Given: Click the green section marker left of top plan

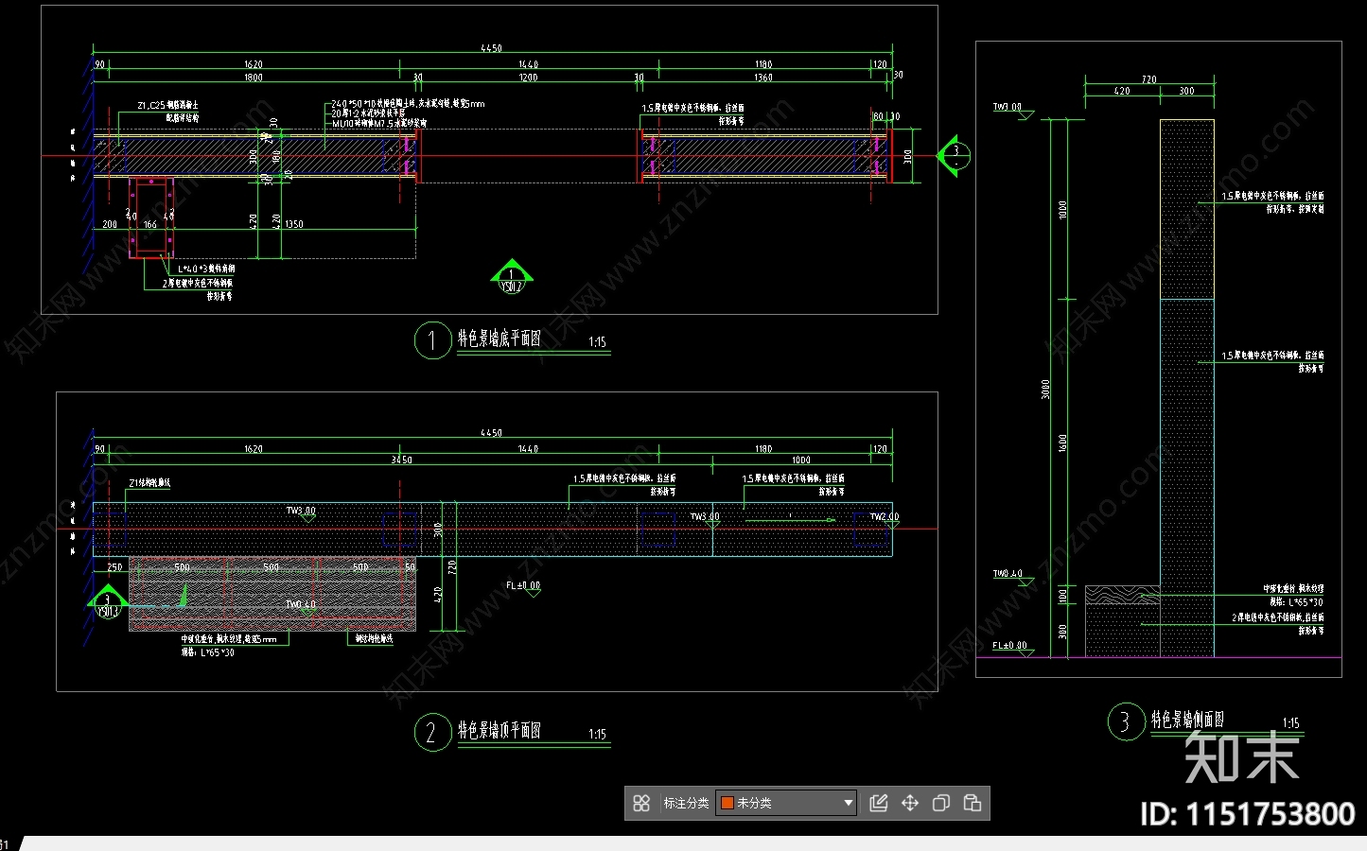Looking at the screenshot, I should tap(107, 602).
